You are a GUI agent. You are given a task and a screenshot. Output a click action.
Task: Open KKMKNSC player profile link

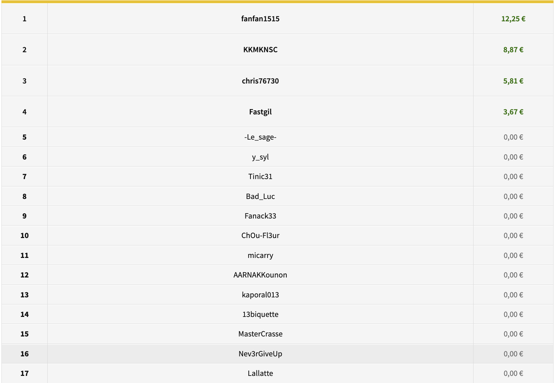click(x=260, y=50)
